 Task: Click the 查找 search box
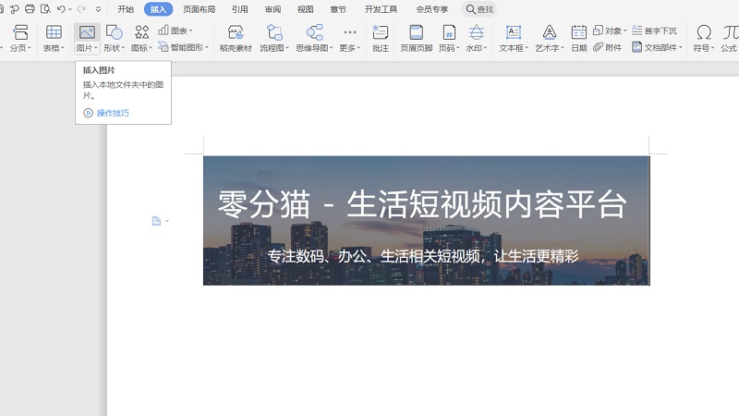(x=479, y=9)
